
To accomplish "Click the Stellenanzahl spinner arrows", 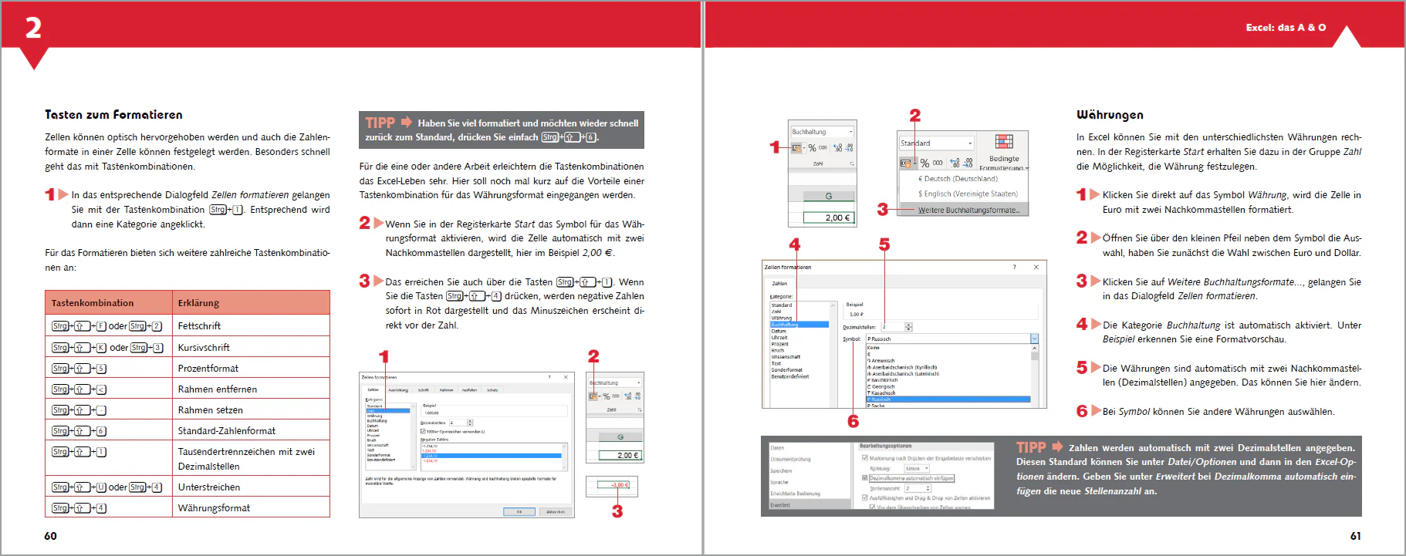I will click(928, 488).
